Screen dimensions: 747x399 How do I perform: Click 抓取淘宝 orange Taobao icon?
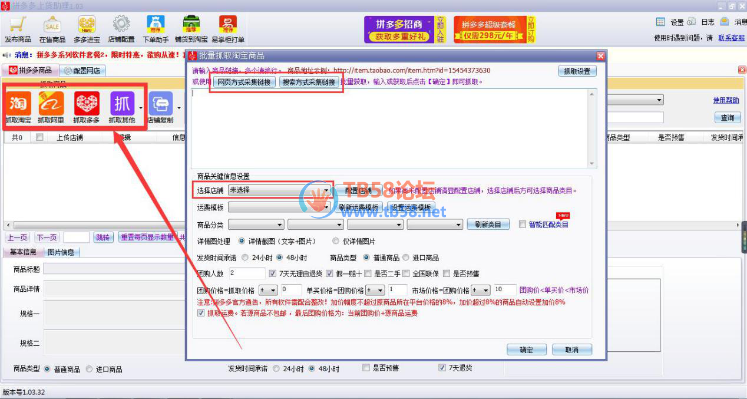tap(18, 108)
